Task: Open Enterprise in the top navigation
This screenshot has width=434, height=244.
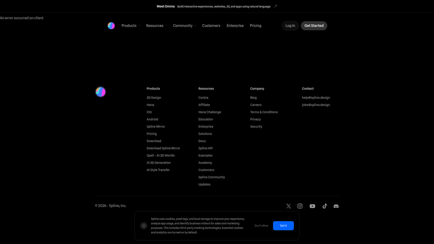Action: (x=235, y=26)
